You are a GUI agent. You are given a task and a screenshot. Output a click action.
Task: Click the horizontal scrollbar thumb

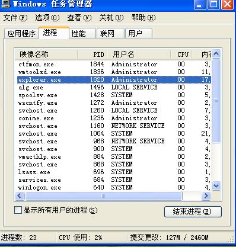[104, 196]
